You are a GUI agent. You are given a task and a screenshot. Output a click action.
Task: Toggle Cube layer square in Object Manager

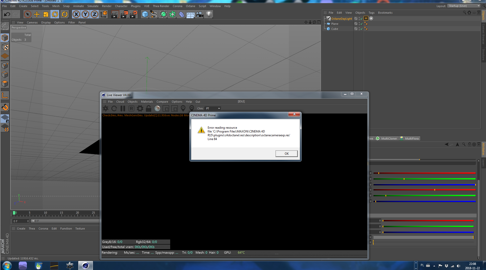[356, 29]
